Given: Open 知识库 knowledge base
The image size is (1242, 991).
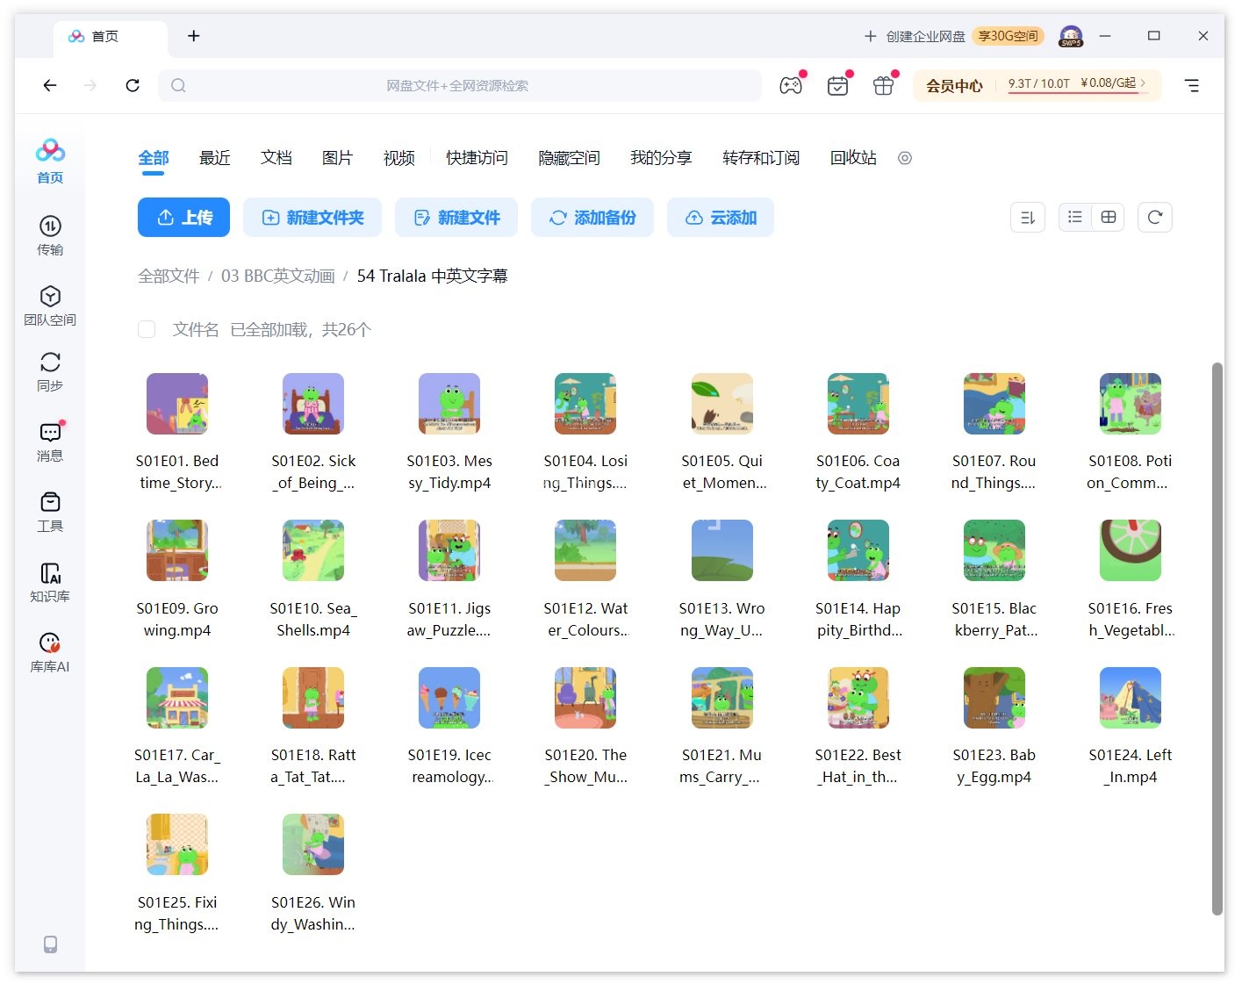Looking at the screenshot, I should [x=50, y=582].
